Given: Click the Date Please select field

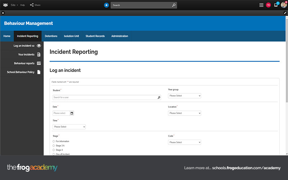Looking at the screenshot, I should (x=61, y=113).
